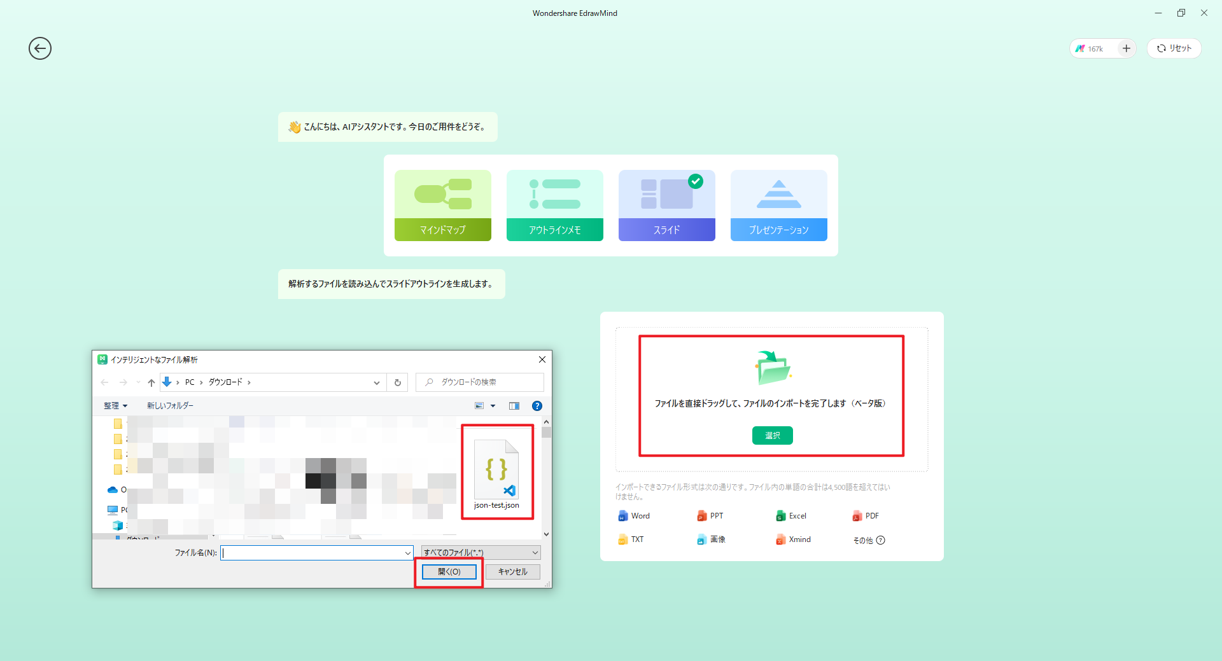
Task: Open the recent locations dropdown arrow
Action: [138, 382]
